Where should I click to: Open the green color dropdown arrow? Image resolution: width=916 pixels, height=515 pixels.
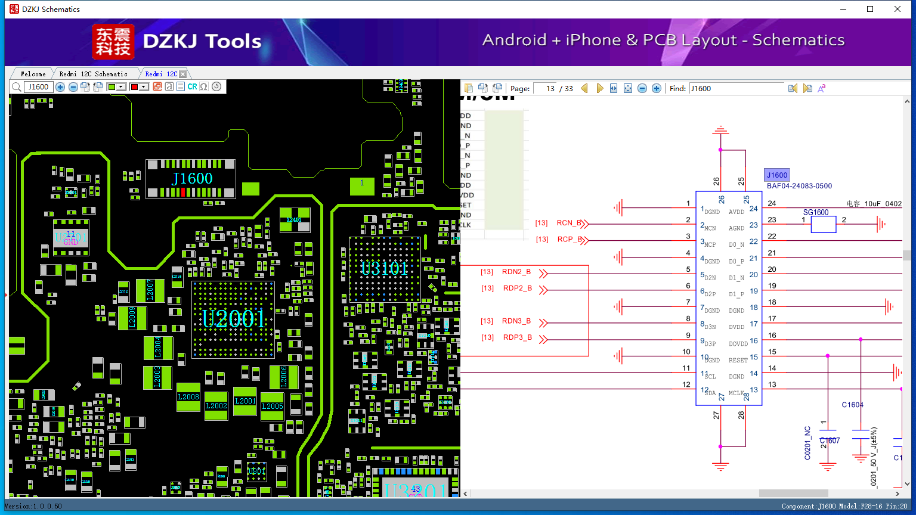click(121, 87)
